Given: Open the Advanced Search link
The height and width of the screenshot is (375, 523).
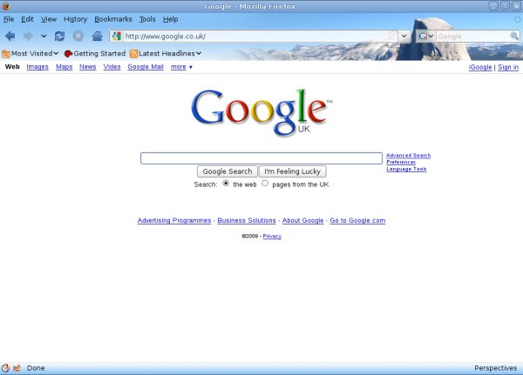Looking at the screenshot, I should tap(408, 156).
